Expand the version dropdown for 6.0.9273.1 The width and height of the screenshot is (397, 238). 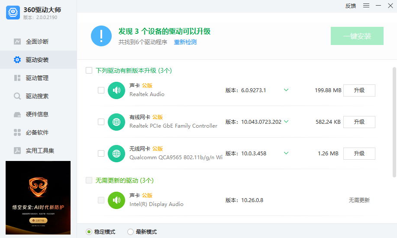click(286, 90)
